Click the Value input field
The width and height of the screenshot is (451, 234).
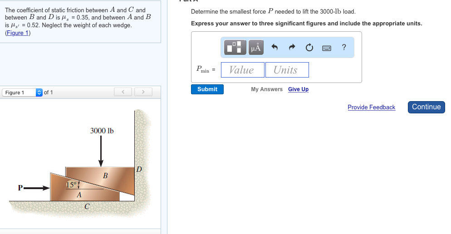(x=242, y=70)
